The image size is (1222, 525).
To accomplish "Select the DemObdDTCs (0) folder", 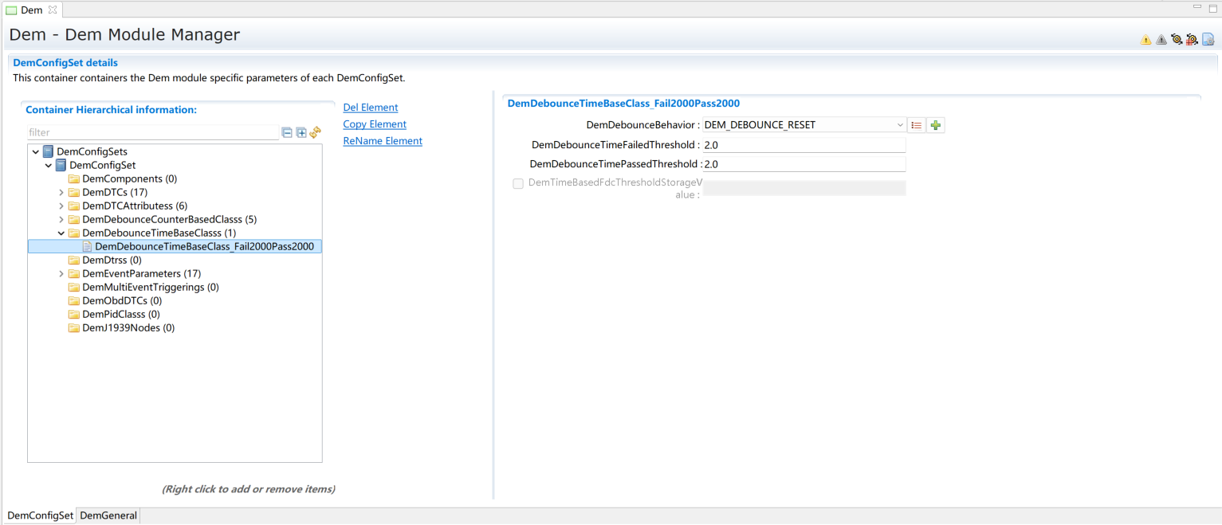I will (121, 301).
